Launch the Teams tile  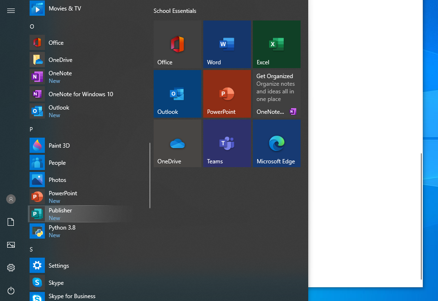[227, 143]
